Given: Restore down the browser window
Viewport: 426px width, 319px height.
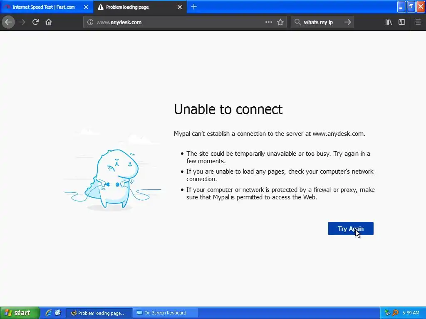Looking at the screenshot, I should pos(411,7).
